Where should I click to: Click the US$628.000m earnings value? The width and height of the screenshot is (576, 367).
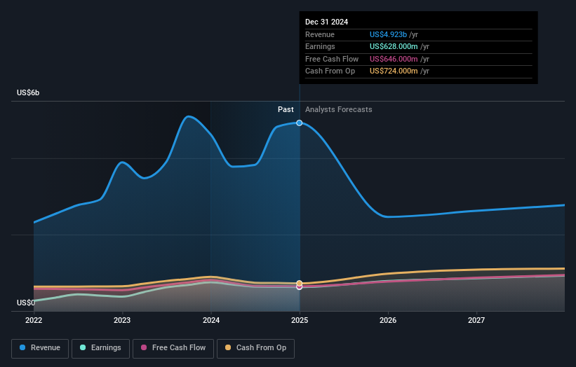pos(394,46)
